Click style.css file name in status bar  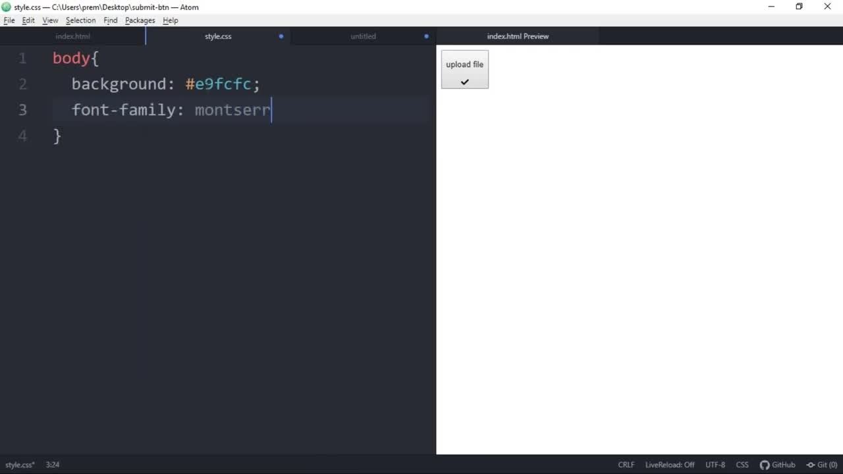click(20, 465)
